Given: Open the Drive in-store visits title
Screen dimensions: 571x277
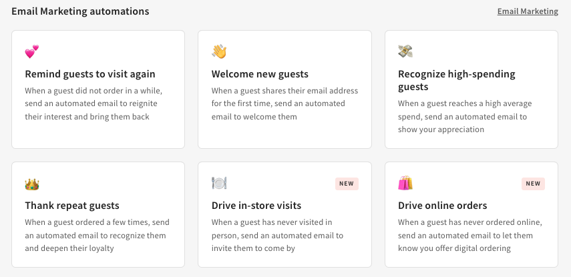Looking at the screenshot, I should [256, 206].
